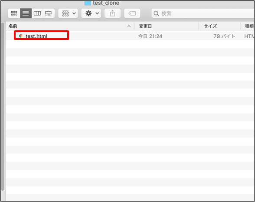
Task: Click the edit tags button
Action: pyautogui.click(x=132, y=13)
